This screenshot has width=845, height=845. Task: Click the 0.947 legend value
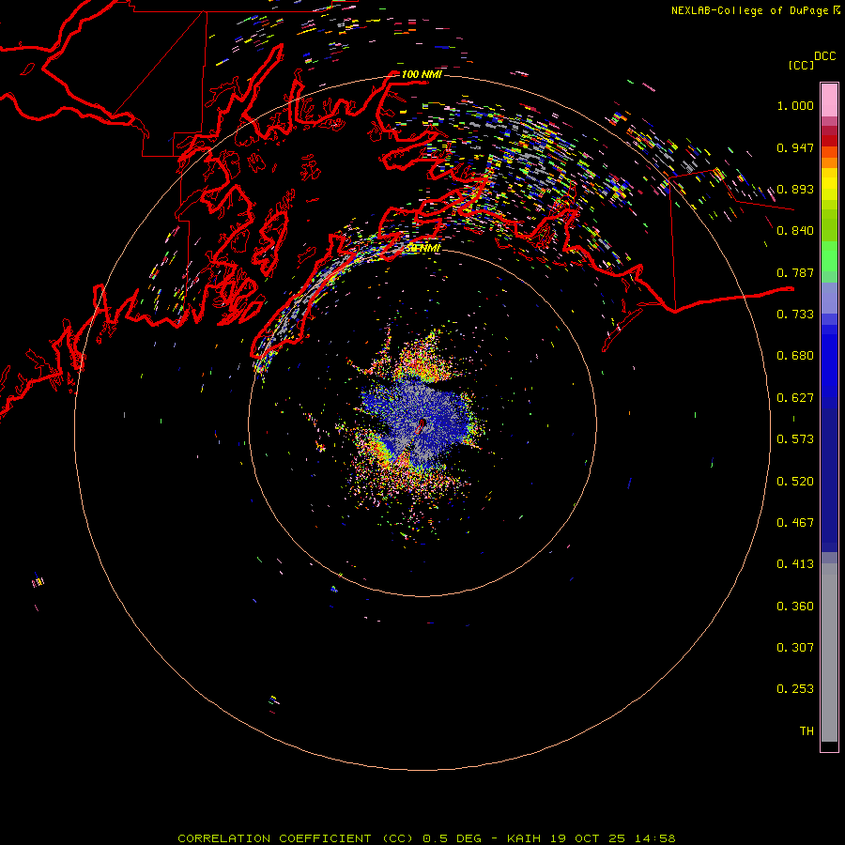point(795,147)
